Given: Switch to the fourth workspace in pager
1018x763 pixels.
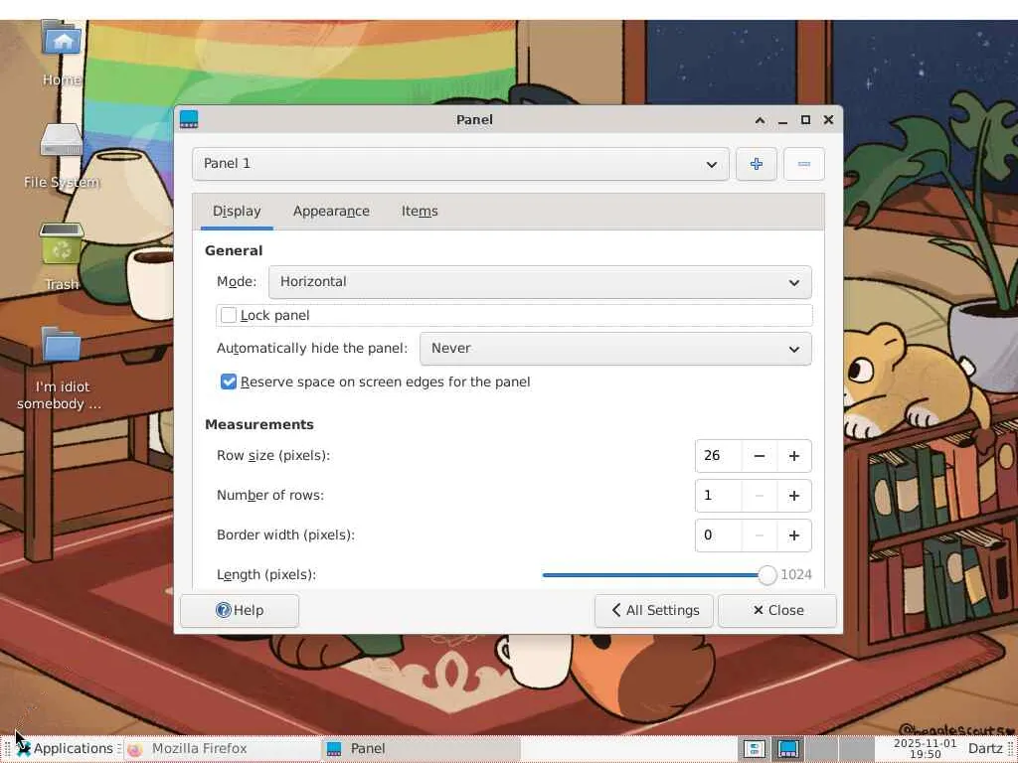Looking at the screenshot, I should tap(856, 749).
